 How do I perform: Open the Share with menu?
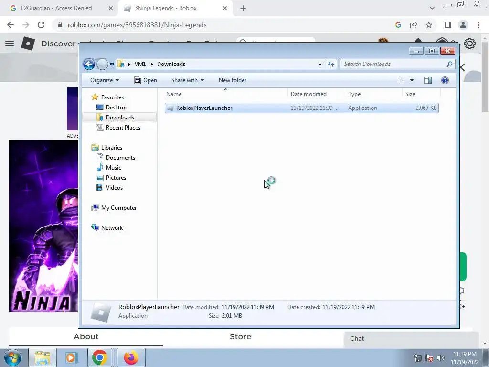click(x=187, y=80)
